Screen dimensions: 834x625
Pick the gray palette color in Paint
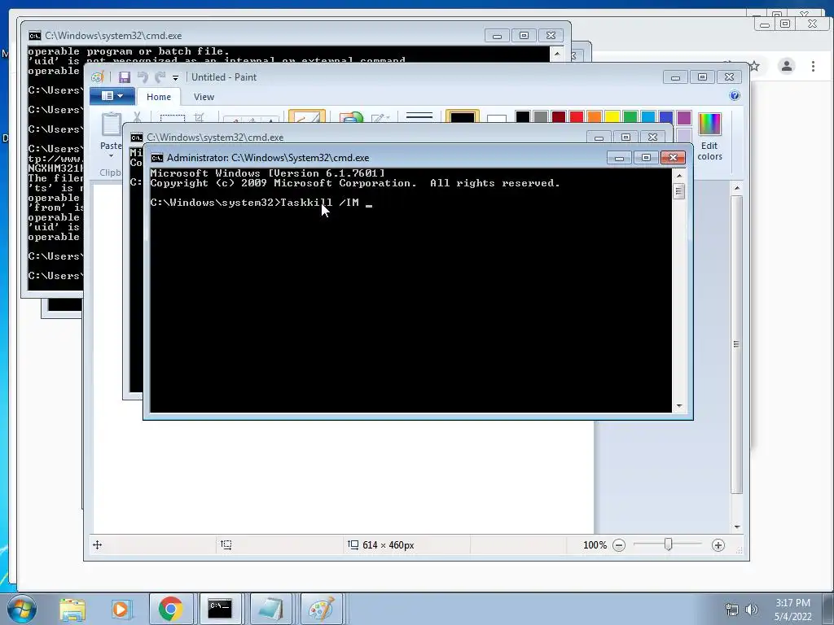pos(541,117)
